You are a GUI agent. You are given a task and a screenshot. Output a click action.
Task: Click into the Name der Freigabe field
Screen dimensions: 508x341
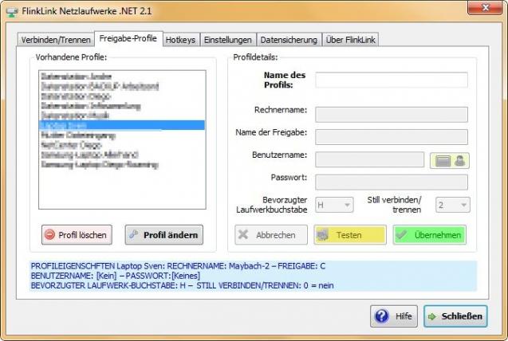(392, 137)
